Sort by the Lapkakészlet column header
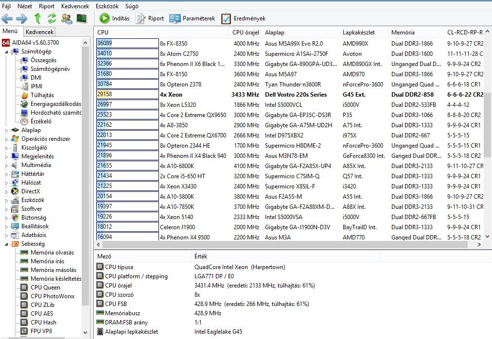The height and width of the screenshot is (339, 492). [364, 33]
